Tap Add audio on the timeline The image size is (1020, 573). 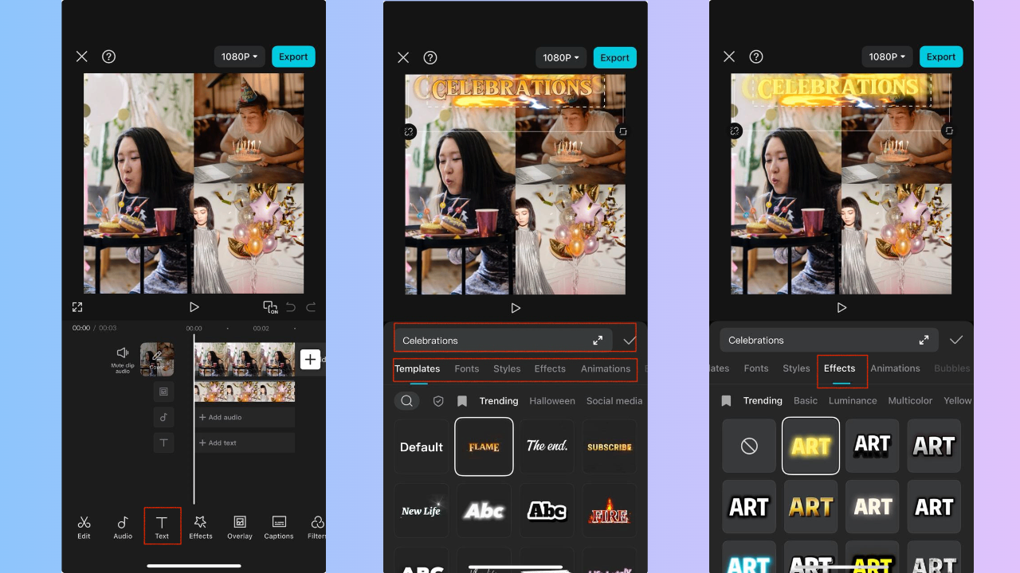point(222,416)
